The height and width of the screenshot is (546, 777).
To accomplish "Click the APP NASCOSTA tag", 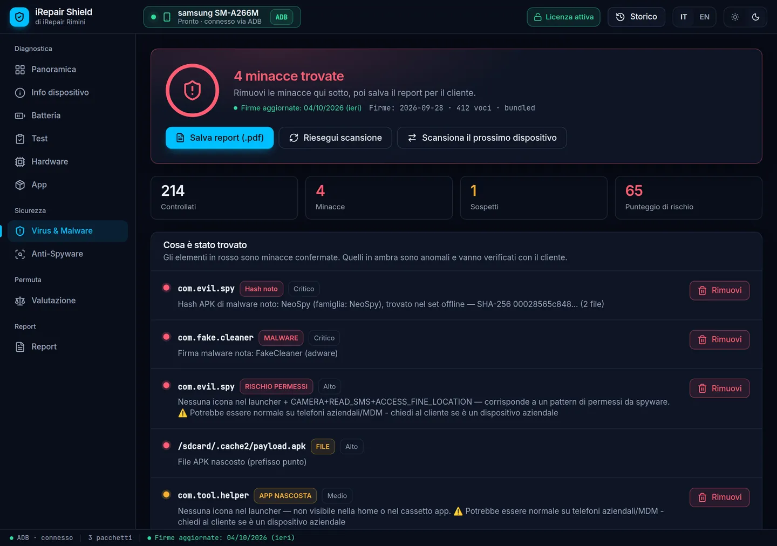I will point(285,495).
